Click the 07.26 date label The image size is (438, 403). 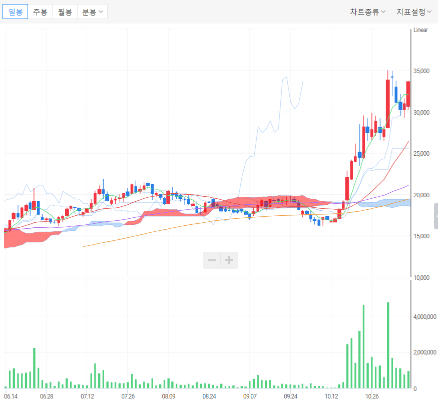click(128, 396)
